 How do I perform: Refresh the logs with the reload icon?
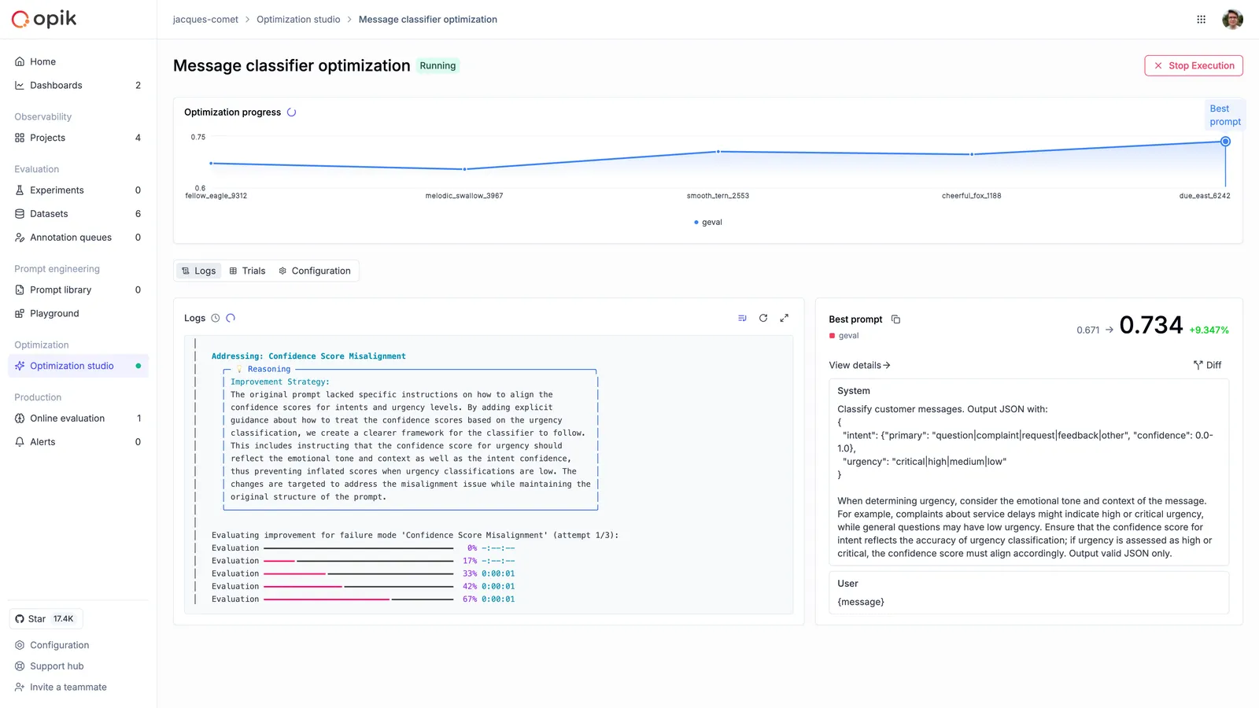pos(763,318)
